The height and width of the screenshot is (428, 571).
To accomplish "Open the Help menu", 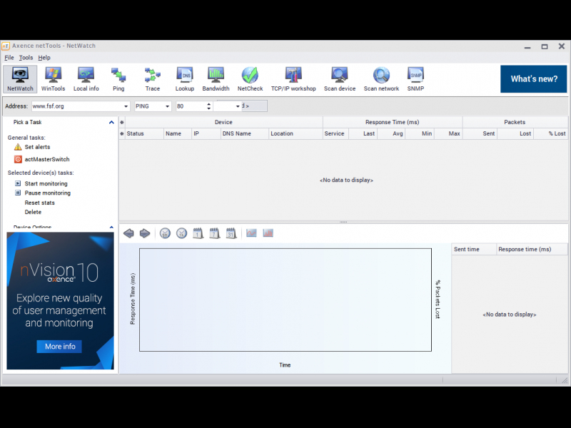I will [44, 58].
